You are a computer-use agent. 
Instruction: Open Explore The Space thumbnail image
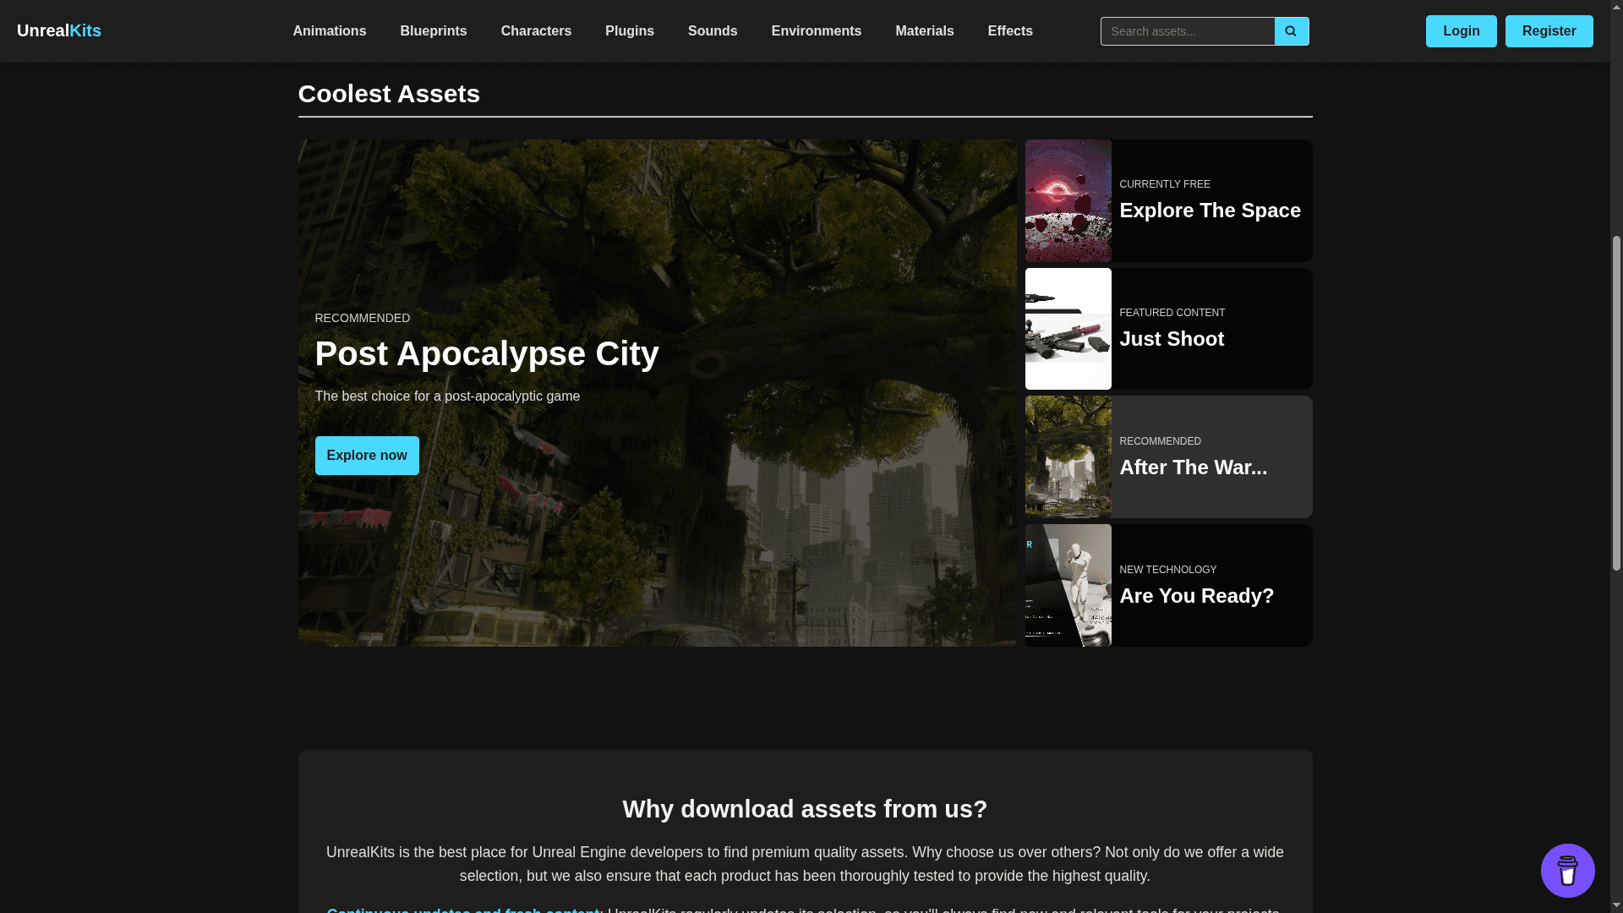pyautogui.click(x=1068, y=200)
